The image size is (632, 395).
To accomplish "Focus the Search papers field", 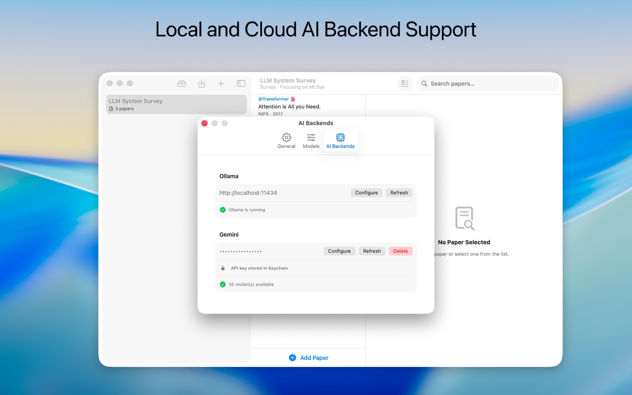I will click(488, 83).
